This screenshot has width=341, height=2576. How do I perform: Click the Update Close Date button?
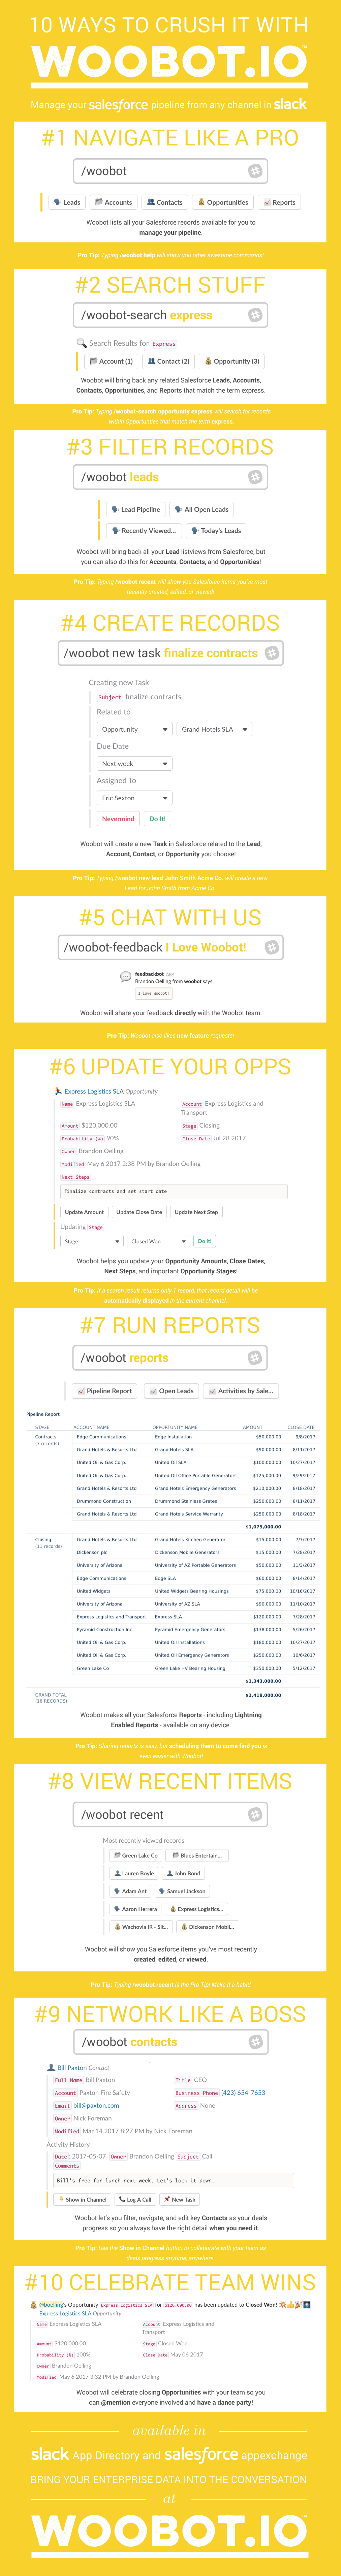[139, 1212]
